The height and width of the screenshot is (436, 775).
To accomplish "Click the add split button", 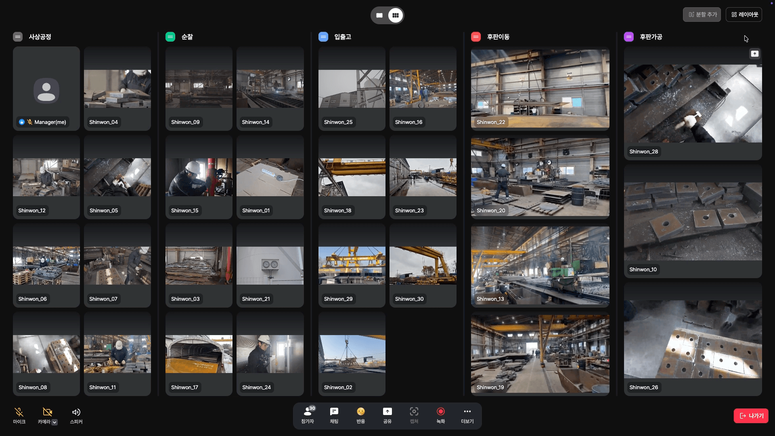I will (x=702, y=15).
